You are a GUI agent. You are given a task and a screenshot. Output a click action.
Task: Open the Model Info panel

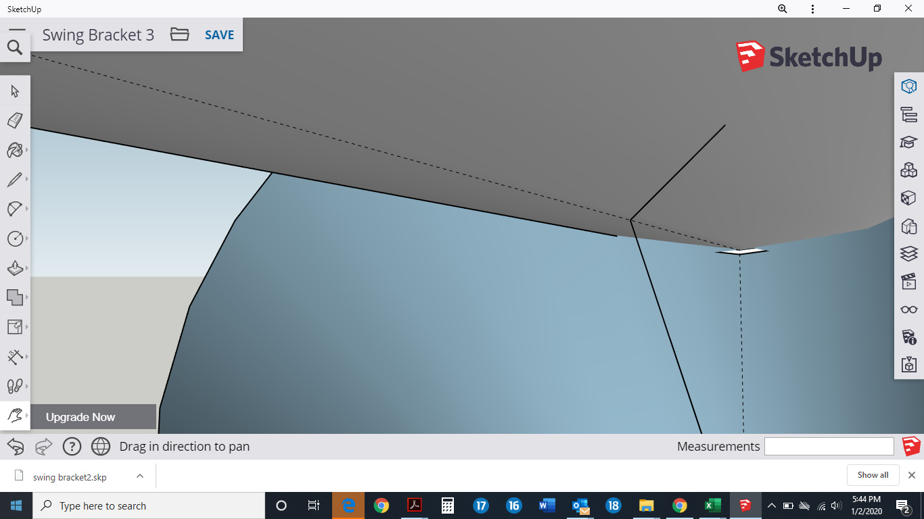pyautogui.click(x=908, y=337)
